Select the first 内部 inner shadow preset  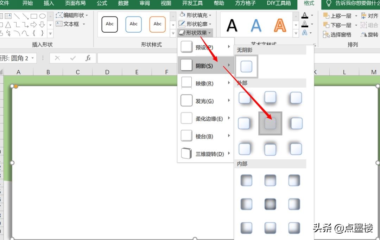[x=246, y=180]
